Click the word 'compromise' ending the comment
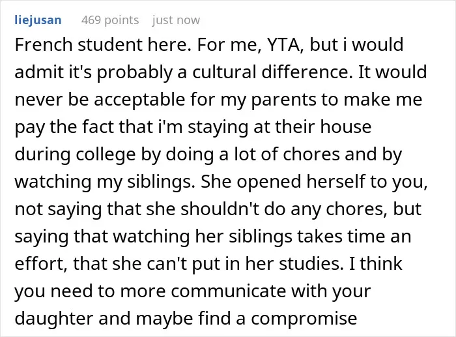This screenshot has height=337, width=456. (304, 318)
